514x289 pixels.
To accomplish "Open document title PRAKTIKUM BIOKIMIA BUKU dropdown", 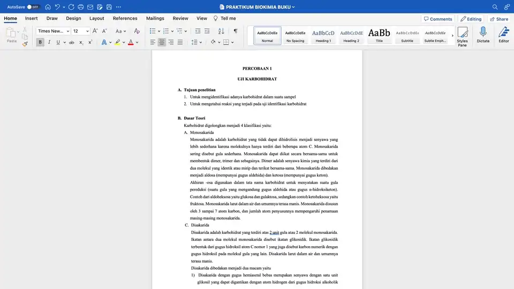I will [258, 7].
